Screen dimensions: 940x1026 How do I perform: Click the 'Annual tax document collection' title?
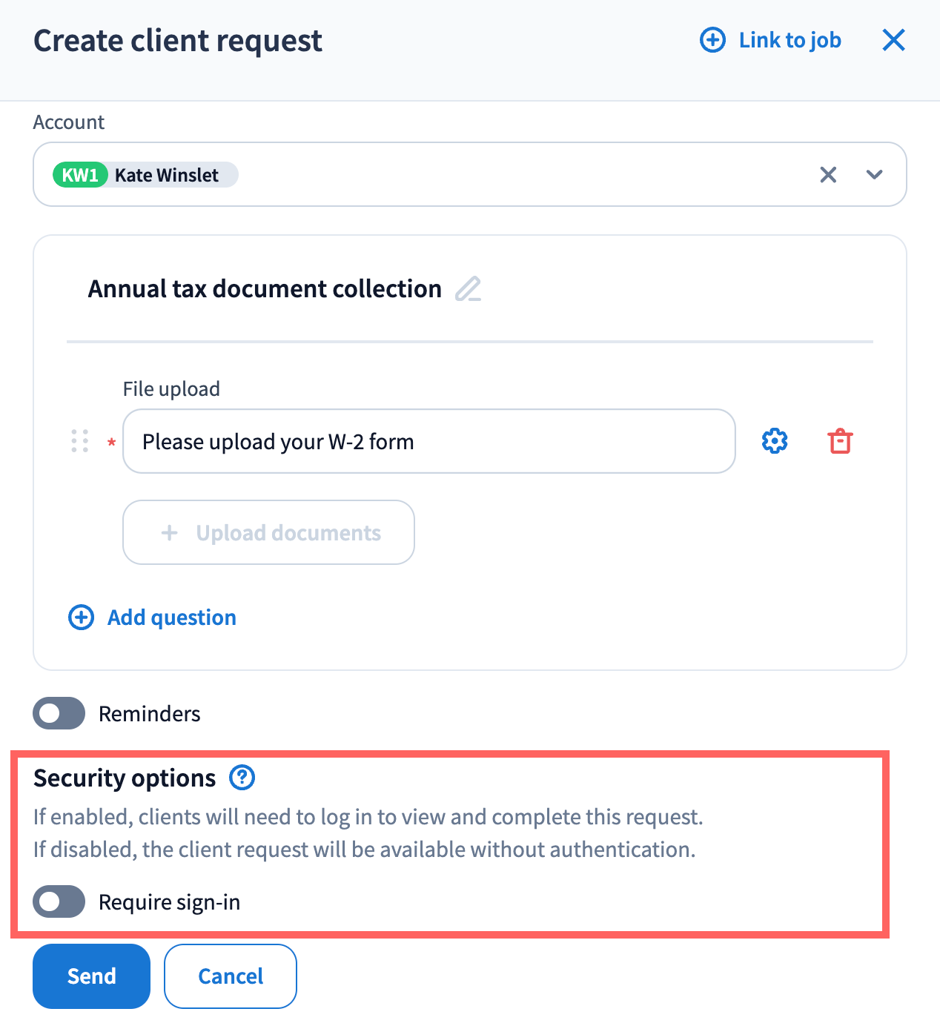point(265,288)
